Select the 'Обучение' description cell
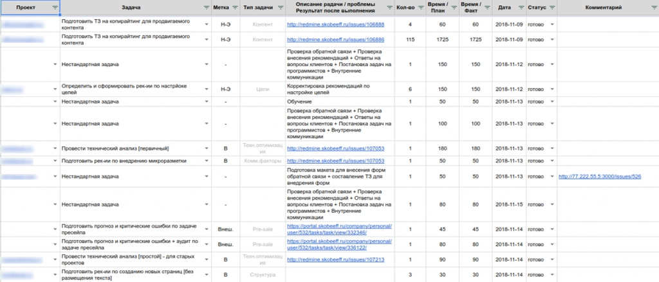 [340, 101]
